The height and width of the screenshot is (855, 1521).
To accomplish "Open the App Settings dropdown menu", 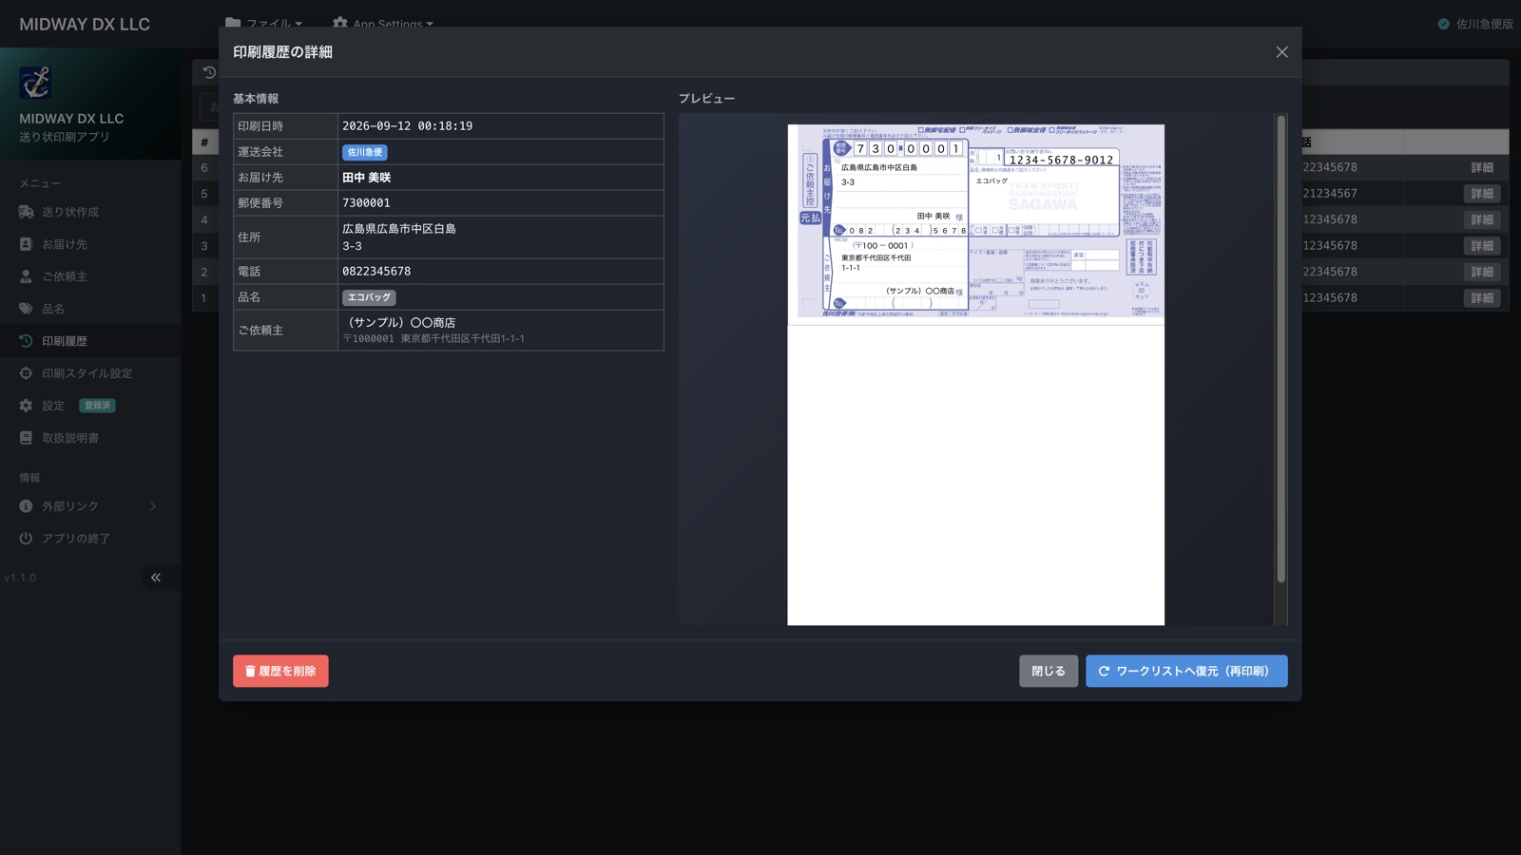I will (383, 24).
